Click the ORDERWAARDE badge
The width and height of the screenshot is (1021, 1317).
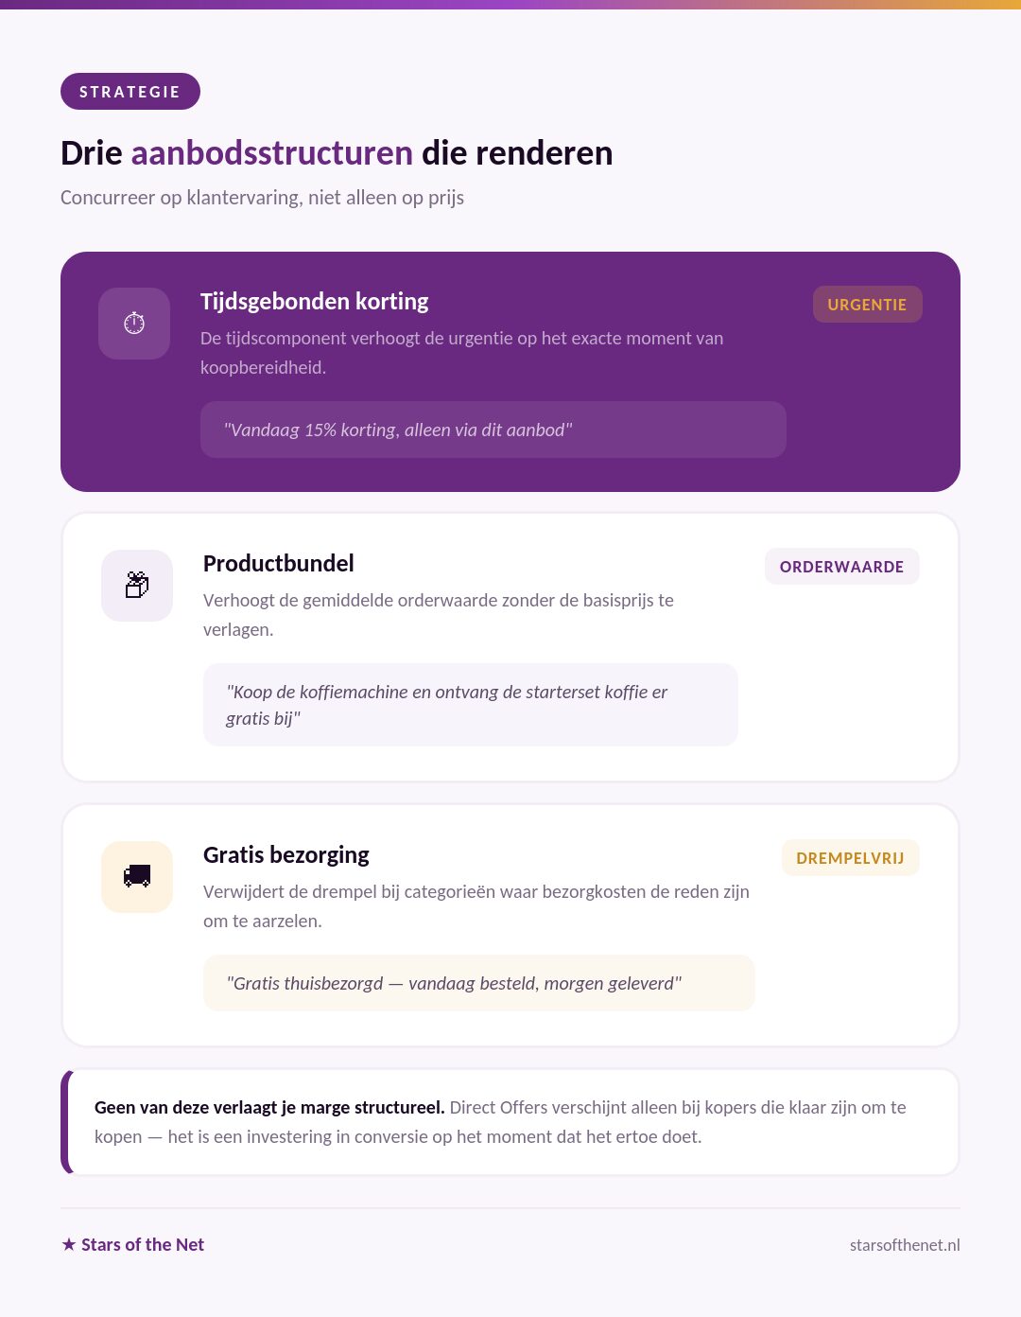(841, 567)
